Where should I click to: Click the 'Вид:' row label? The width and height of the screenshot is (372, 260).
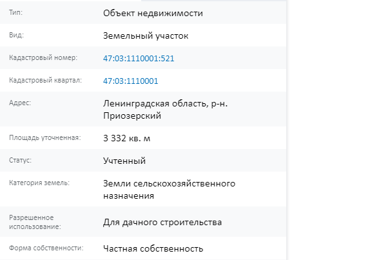pos(16,35)
